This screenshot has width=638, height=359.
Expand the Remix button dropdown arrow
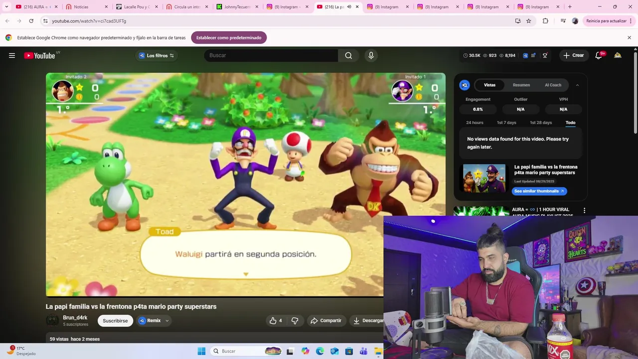coord(167,321)
